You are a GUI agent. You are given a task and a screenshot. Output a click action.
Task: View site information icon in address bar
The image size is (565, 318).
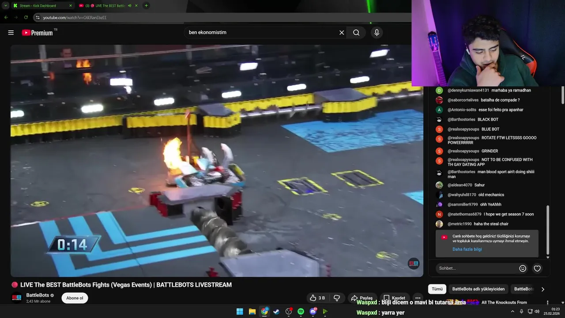38,18
